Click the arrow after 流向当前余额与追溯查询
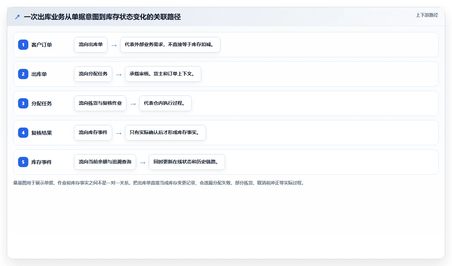Image resolution: width=452 pixels, height=266 pixels. coord(143,162)
